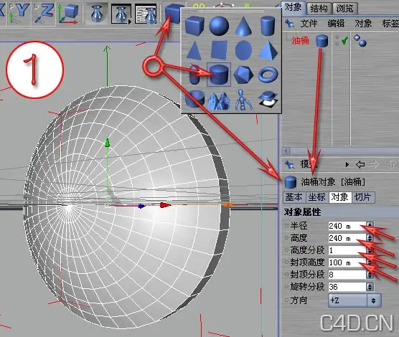Add a sphere primitive from the palette
The image size is (399, 337).
pos(219,25)
